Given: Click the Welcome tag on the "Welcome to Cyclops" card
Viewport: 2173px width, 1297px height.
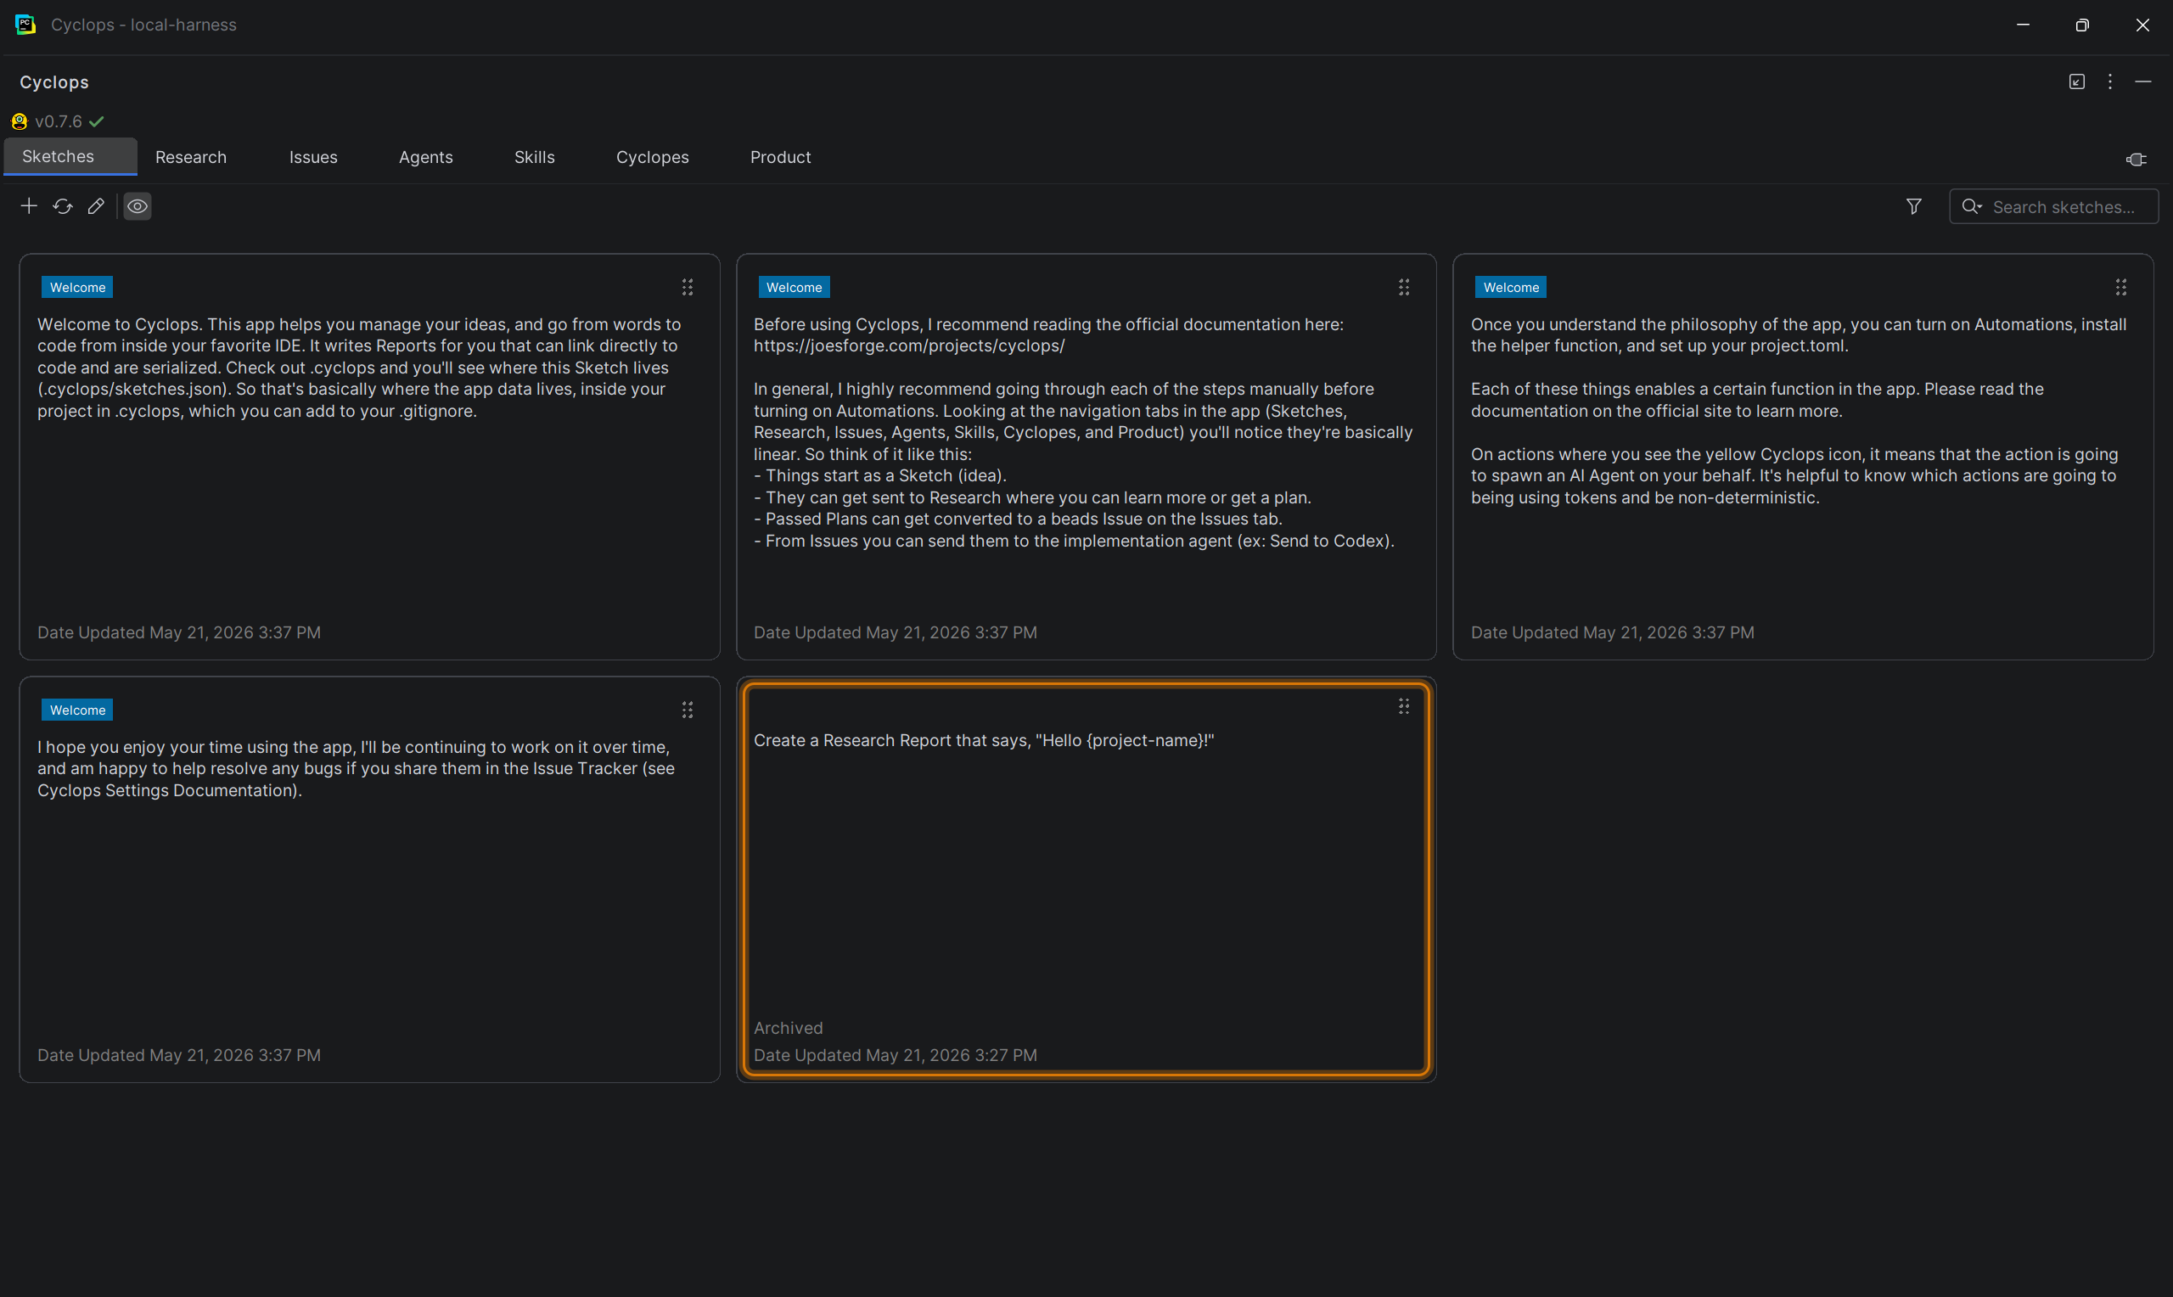Looking at the screenshot, I should (78, 288).
